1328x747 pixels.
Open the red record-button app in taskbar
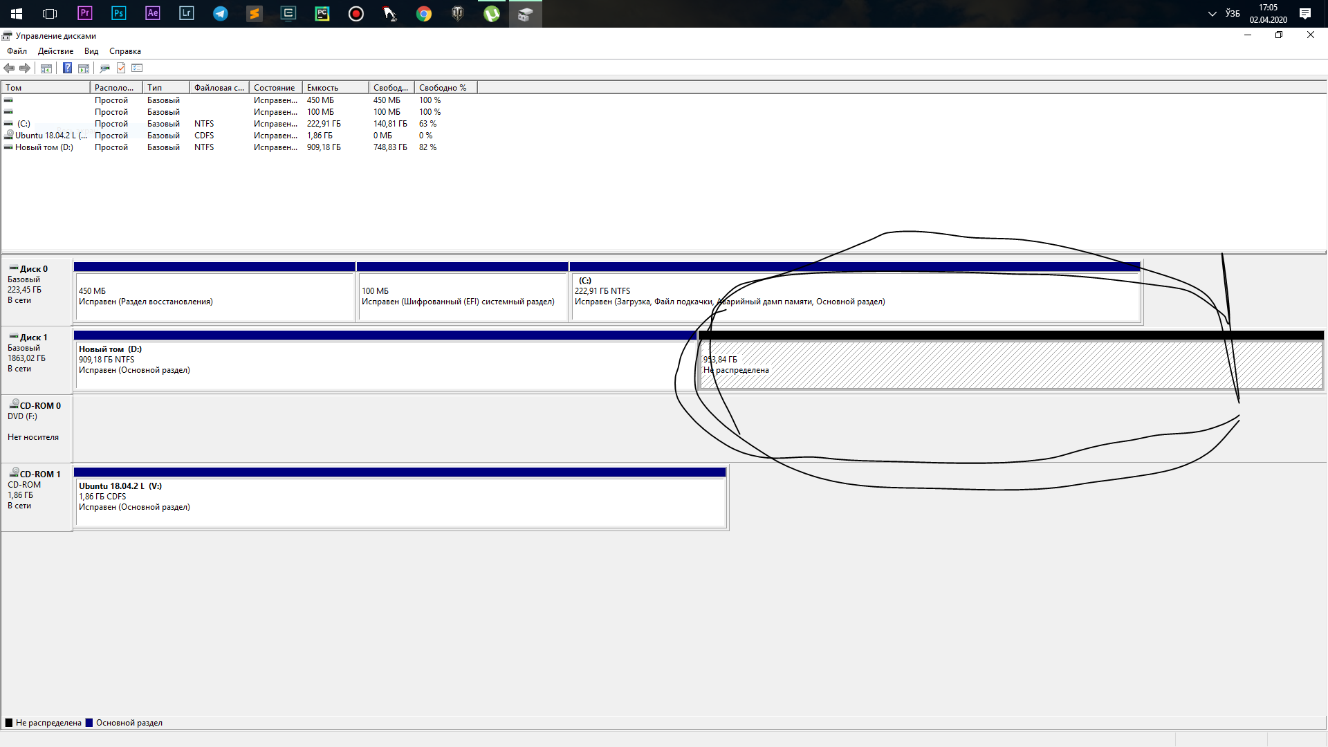(356, 13)
